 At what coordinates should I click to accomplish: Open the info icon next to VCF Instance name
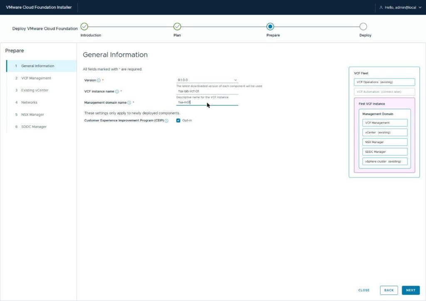click(x=117, y=91)
